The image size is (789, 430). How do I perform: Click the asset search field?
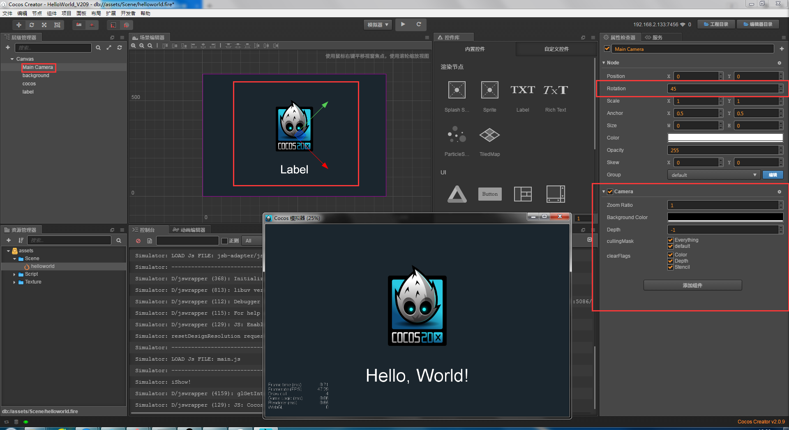click(x=69, y=240)
